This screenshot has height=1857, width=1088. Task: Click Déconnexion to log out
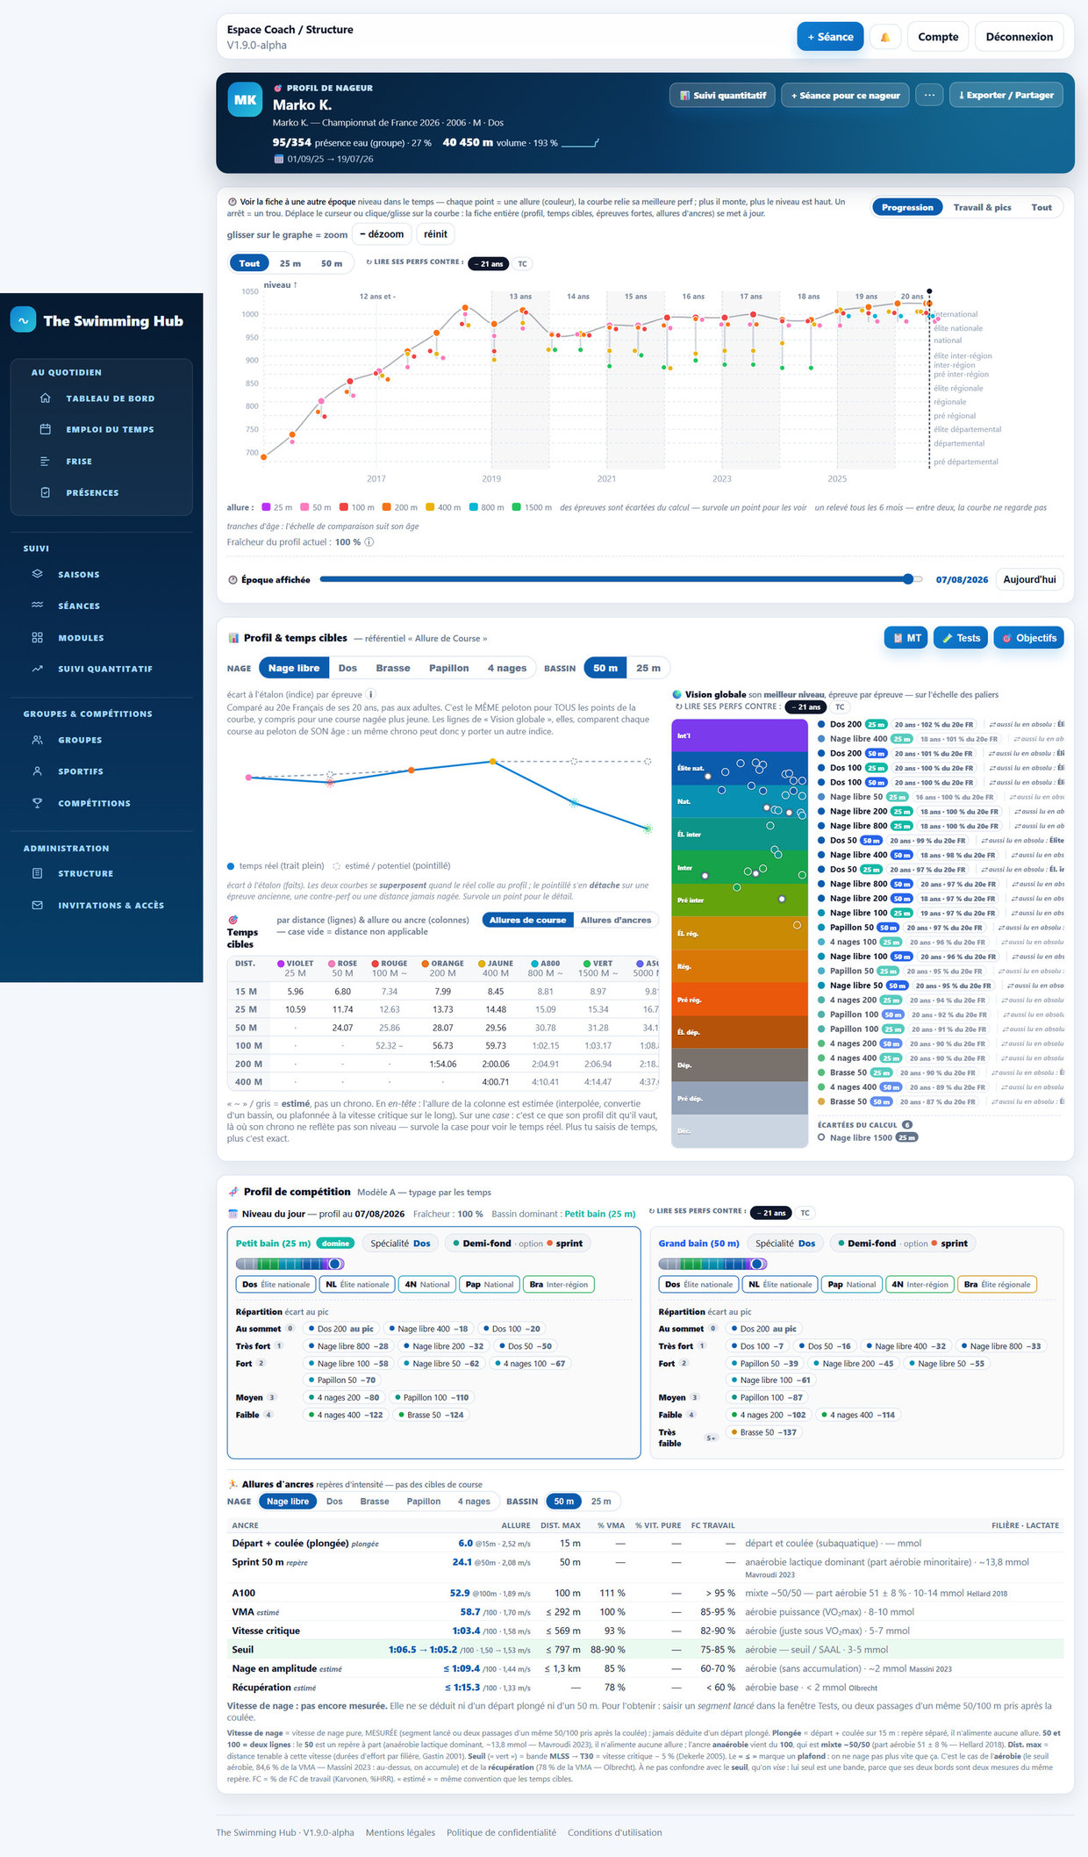tap(1019, 37)
